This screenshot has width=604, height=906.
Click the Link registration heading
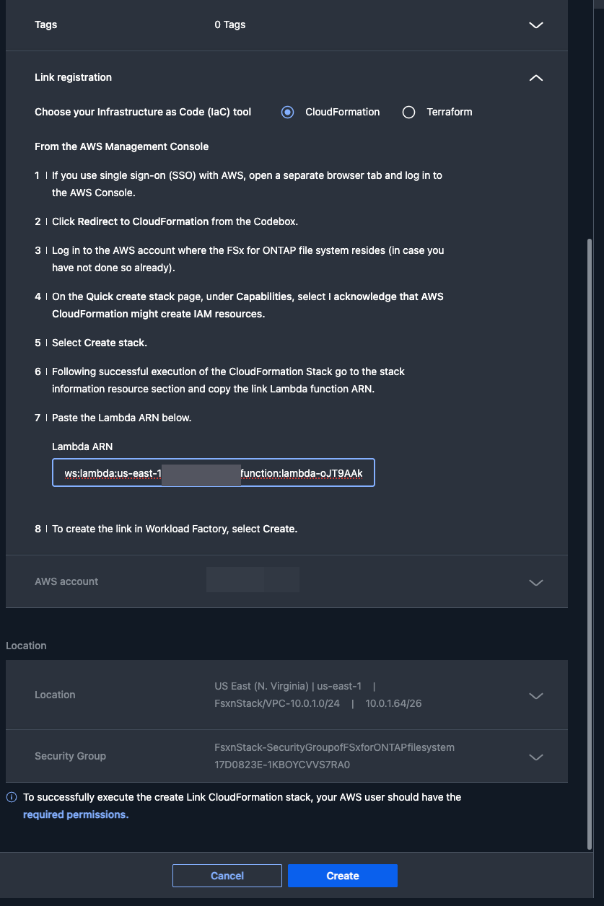73,77
